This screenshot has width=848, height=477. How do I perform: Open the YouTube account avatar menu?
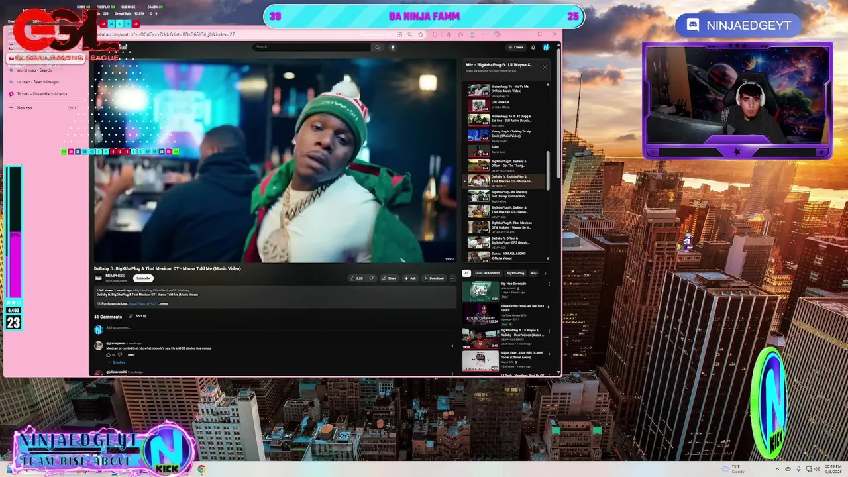pyautogui.click(x=546, y=47)
